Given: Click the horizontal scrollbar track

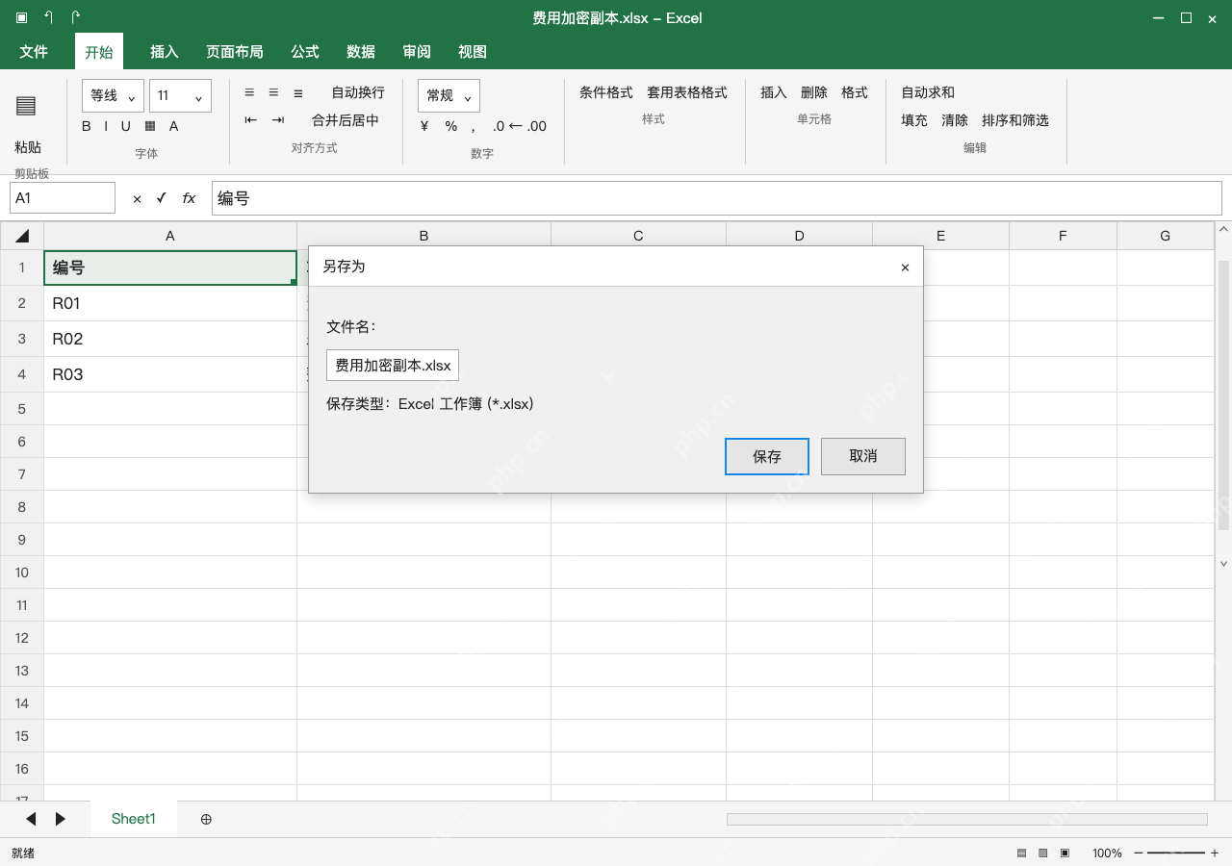Looking at the screenshot, I should pyautogui.click(x=967, y=819).
